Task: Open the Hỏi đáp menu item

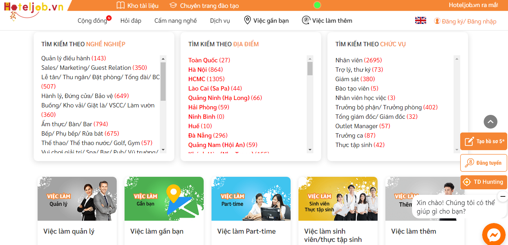Action: pyautogui.click(x=131, y=21)
